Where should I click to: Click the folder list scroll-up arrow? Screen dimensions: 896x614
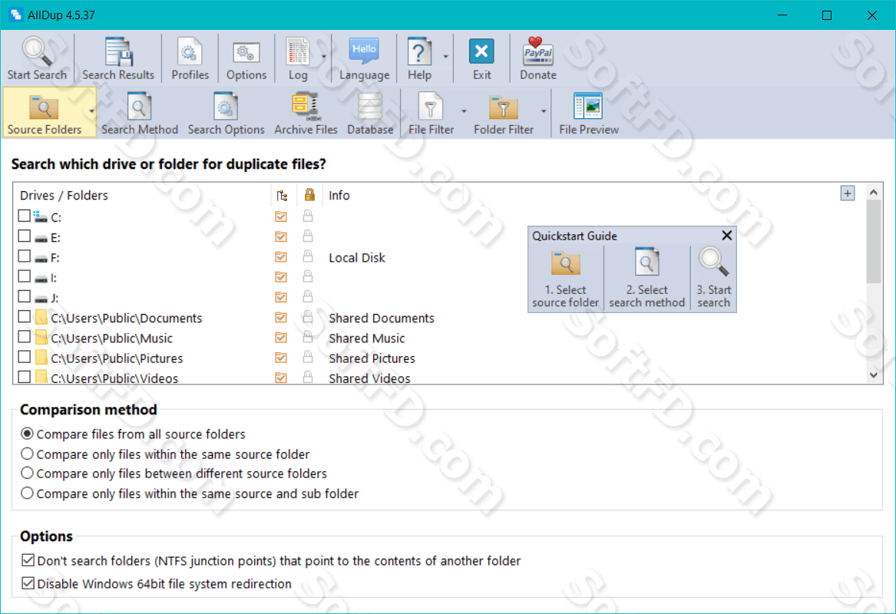tap(873, 193)
